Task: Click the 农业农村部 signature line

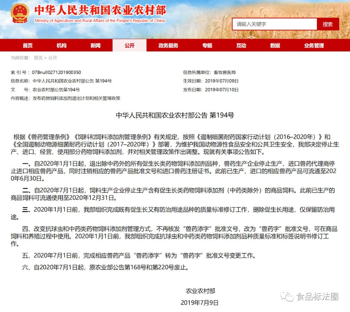Action: (x=201, y=291)
